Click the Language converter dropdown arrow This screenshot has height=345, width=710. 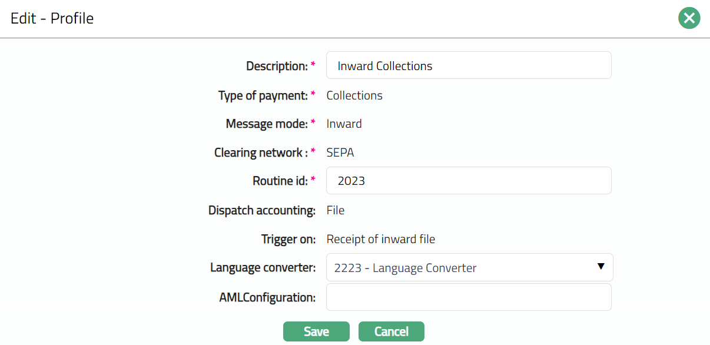pyautogui.click(x=600, y=267)
